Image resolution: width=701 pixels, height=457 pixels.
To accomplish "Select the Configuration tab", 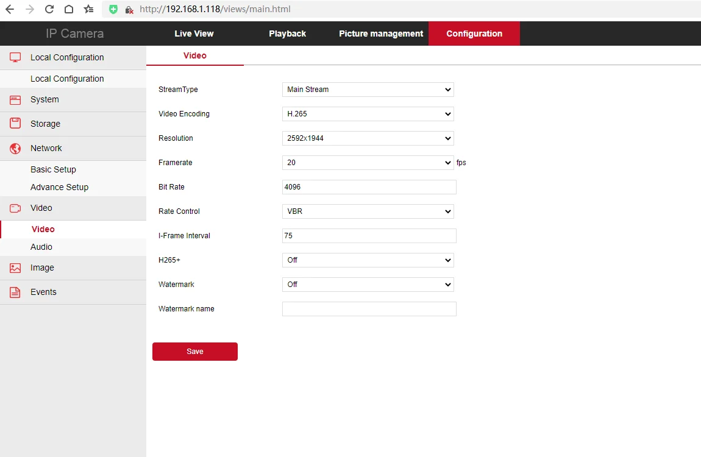I will (474, 34).
